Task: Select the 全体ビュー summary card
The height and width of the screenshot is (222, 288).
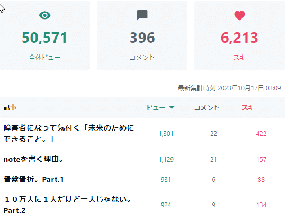Action: (44, 35)
